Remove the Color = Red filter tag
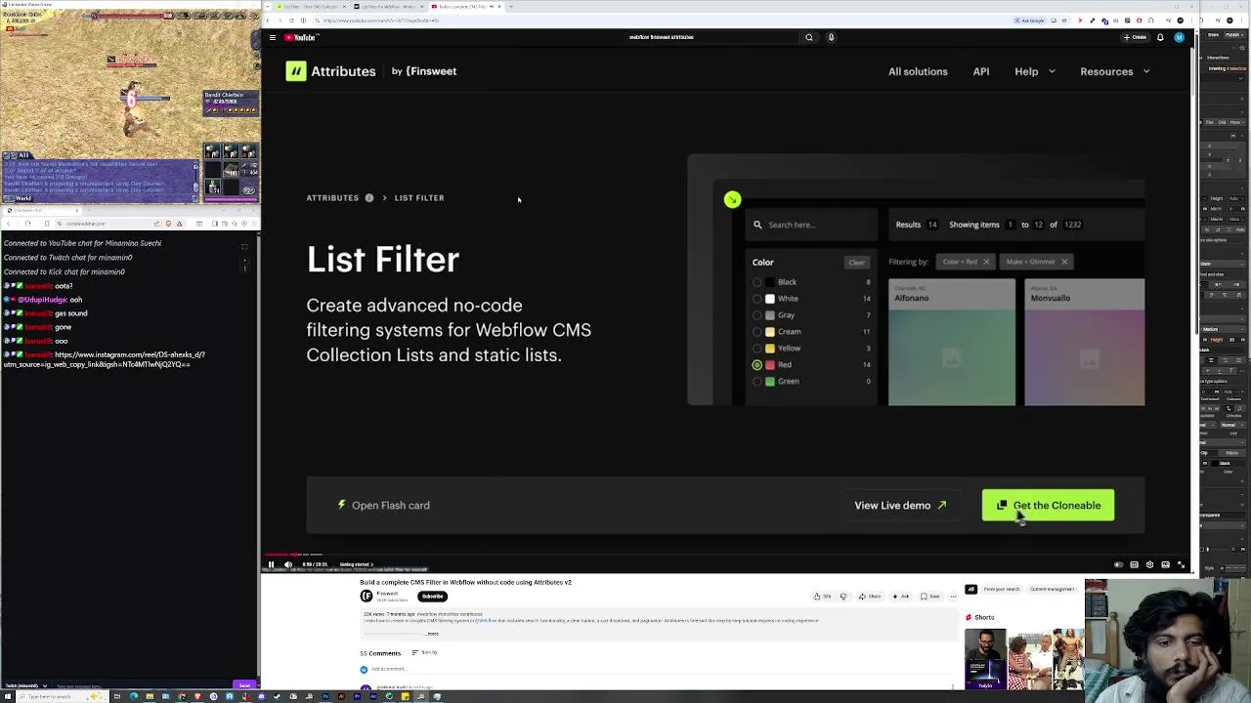Viewport: 1251px width, 703px height. point(986,262)
